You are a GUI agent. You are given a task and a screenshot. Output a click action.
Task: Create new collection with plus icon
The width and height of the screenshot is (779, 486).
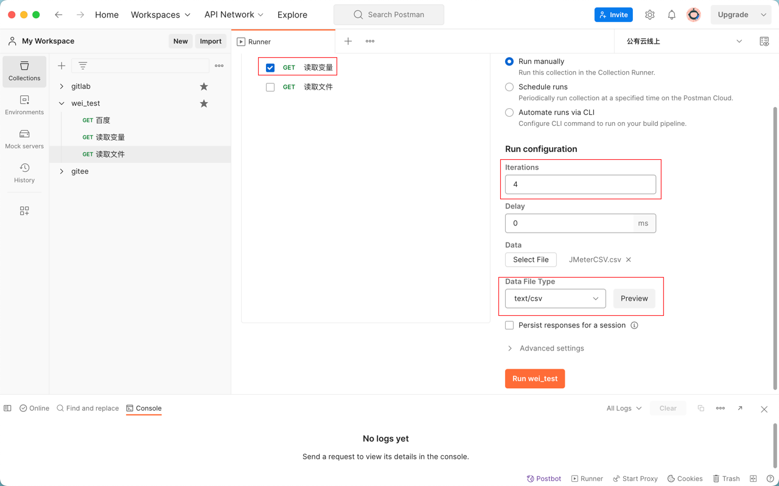point(61,66)
